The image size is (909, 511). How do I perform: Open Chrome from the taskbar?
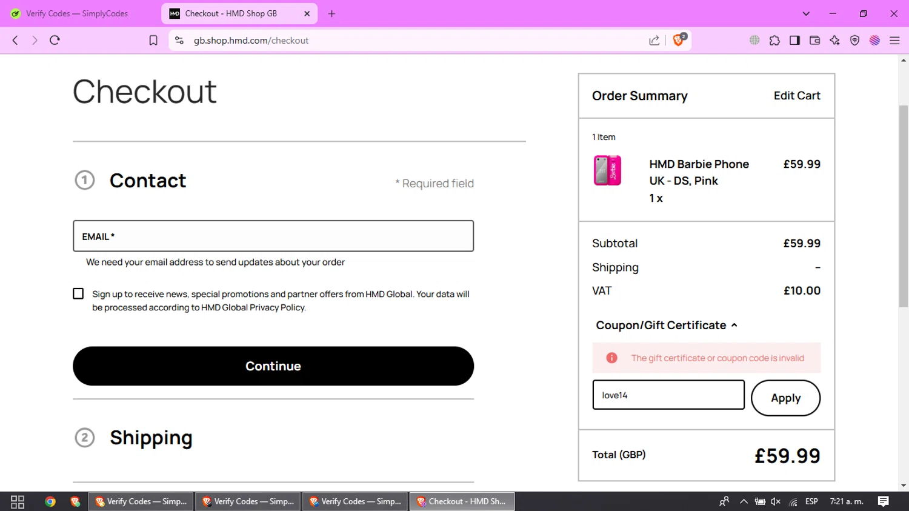(50, 501)
